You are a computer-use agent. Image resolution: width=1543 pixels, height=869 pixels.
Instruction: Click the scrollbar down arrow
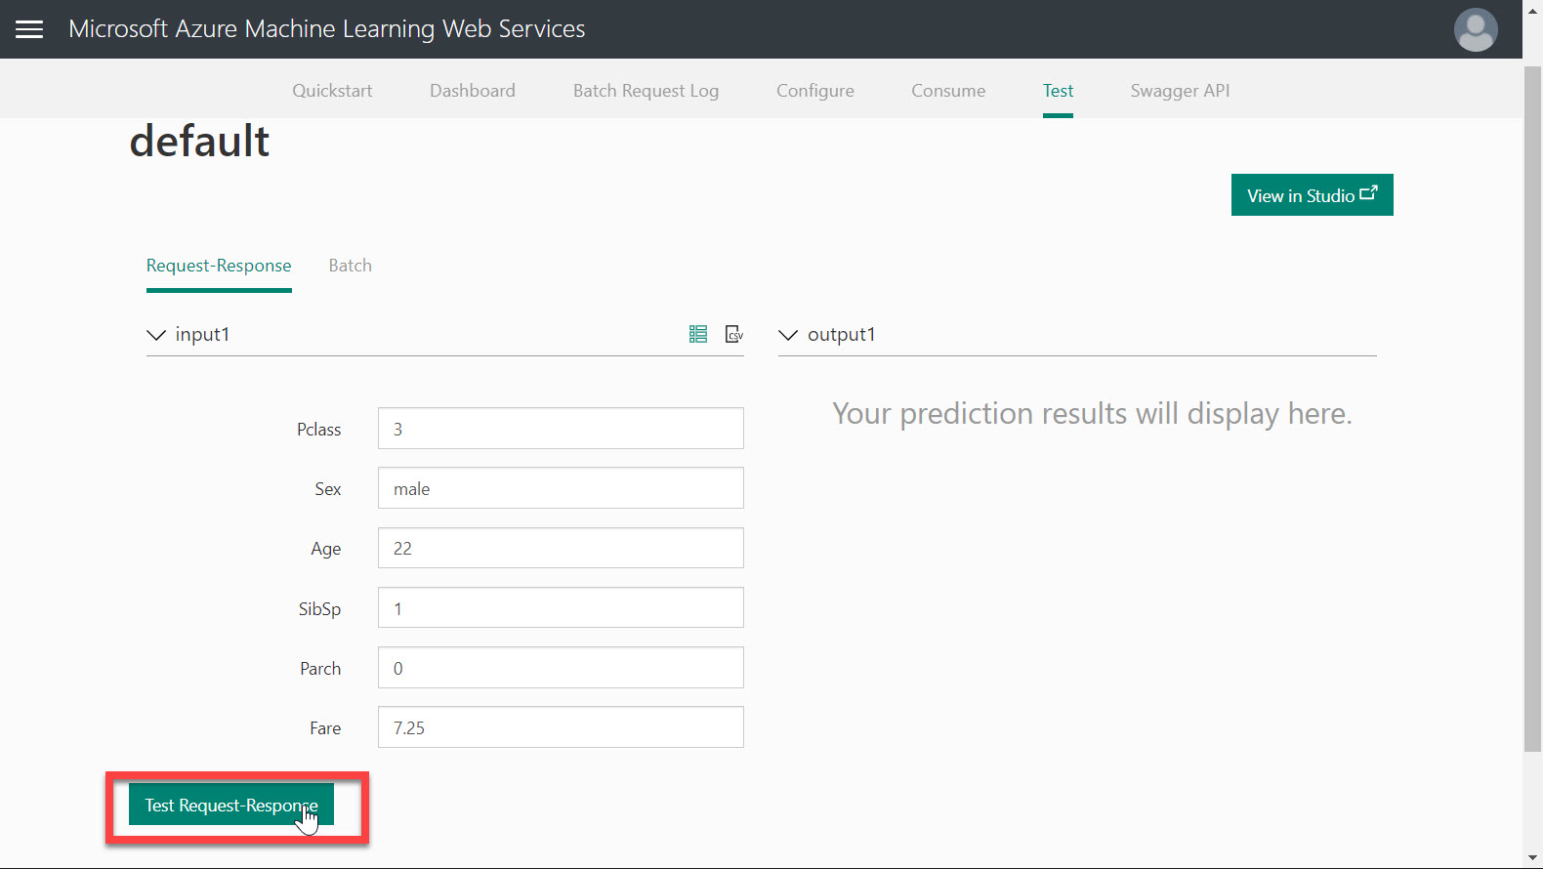[1532, 858]
